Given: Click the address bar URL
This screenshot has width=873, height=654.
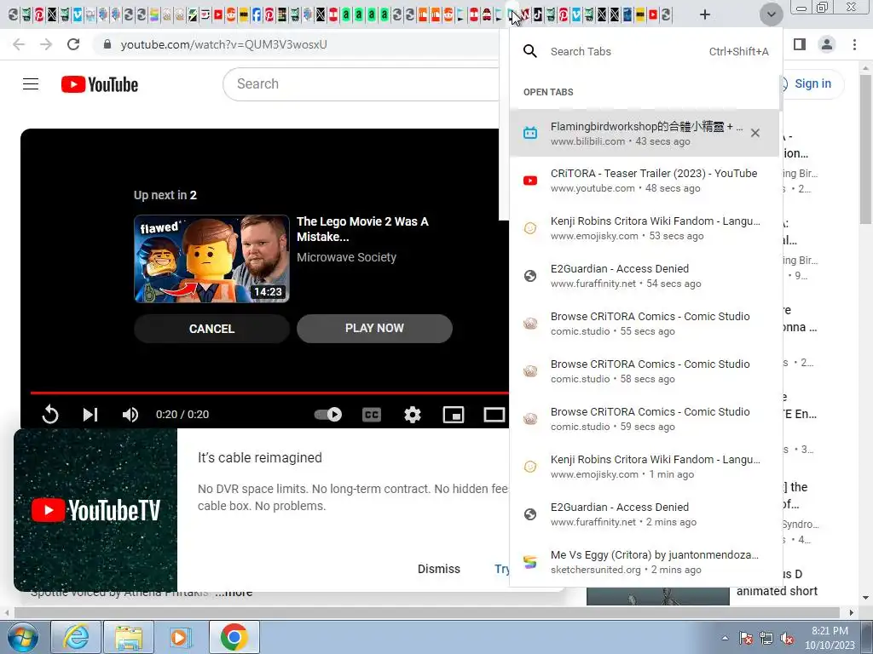Looking at the screenshot, I should point(224,44).
